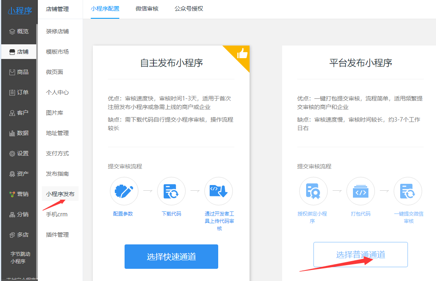Image resolution: width=436 pixels, height=281 pixels.
Task: Select the 小程序配置 tab
Action: point(105,9)
